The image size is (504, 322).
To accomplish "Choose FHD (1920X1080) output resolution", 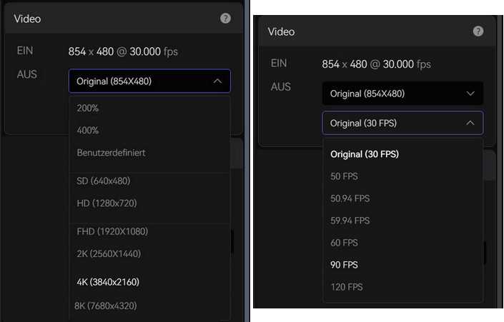I will pos(149,231).
